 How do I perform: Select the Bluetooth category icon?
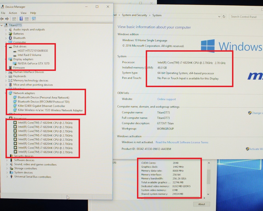tap(10, 38)
